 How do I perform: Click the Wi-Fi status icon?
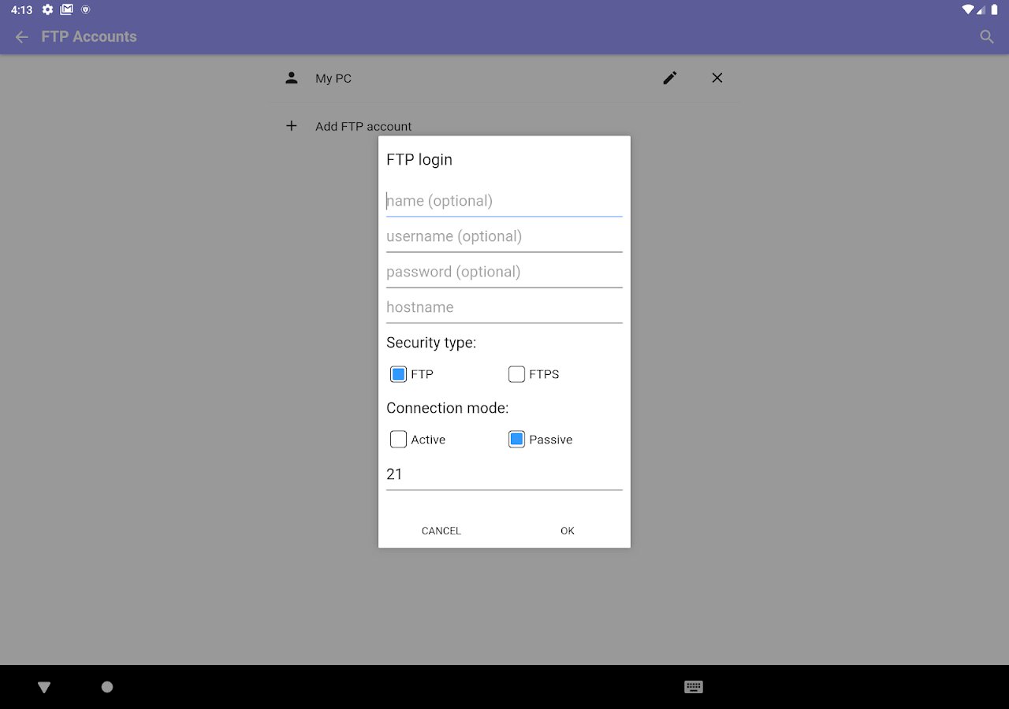[x=967, y=9]
